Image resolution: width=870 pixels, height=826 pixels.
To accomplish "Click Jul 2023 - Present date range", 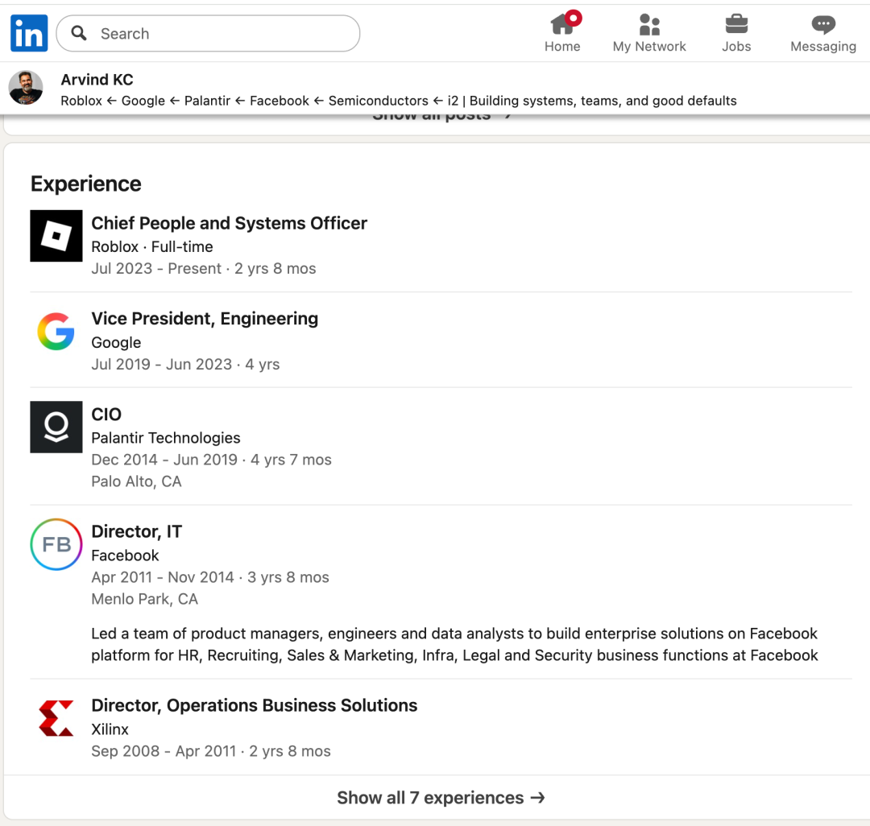I will [156, 268].
